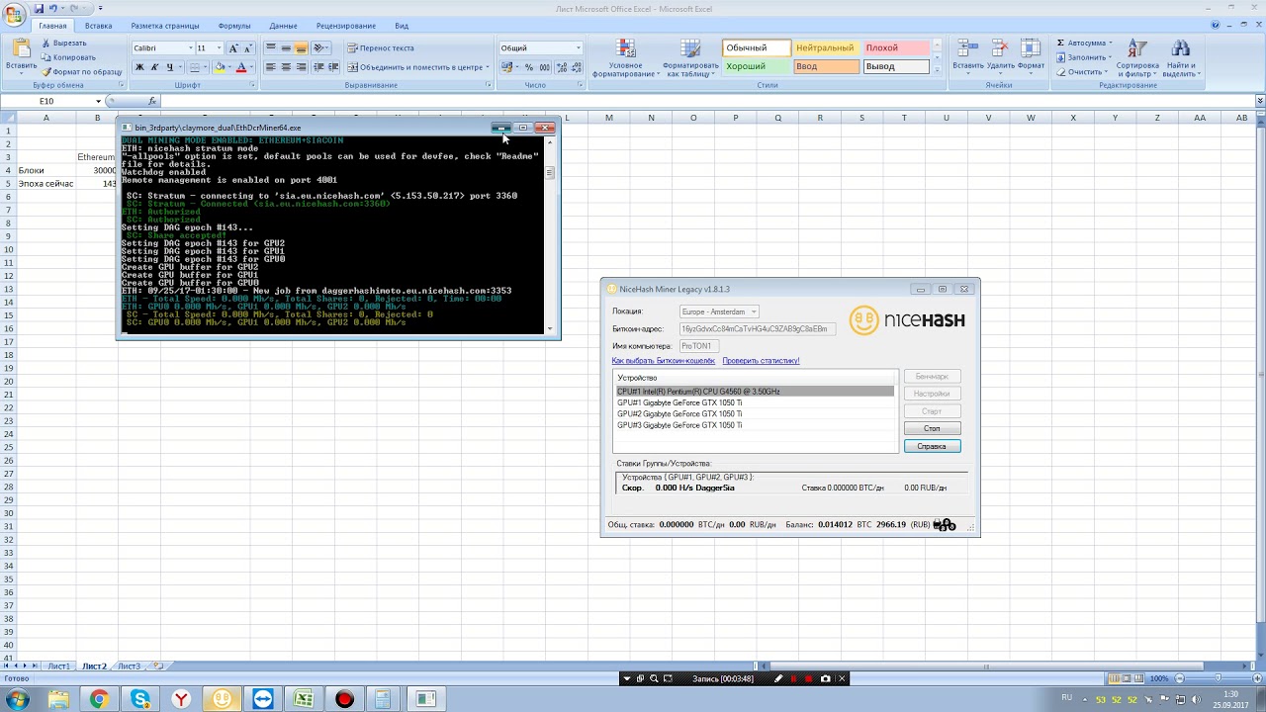Image resolution: width=1266 pixels, height=712 pixels.
Task: Click the insert function fx icon
Action: pos(152,101)
